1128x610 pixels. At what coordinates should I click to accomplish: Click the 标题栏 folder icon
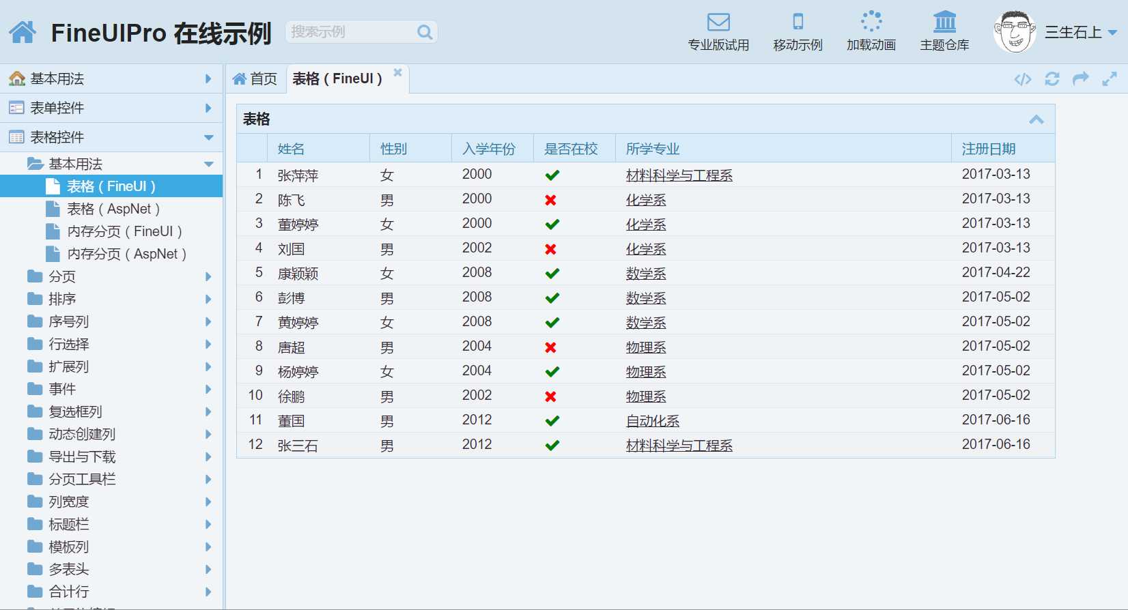[35, 524]
